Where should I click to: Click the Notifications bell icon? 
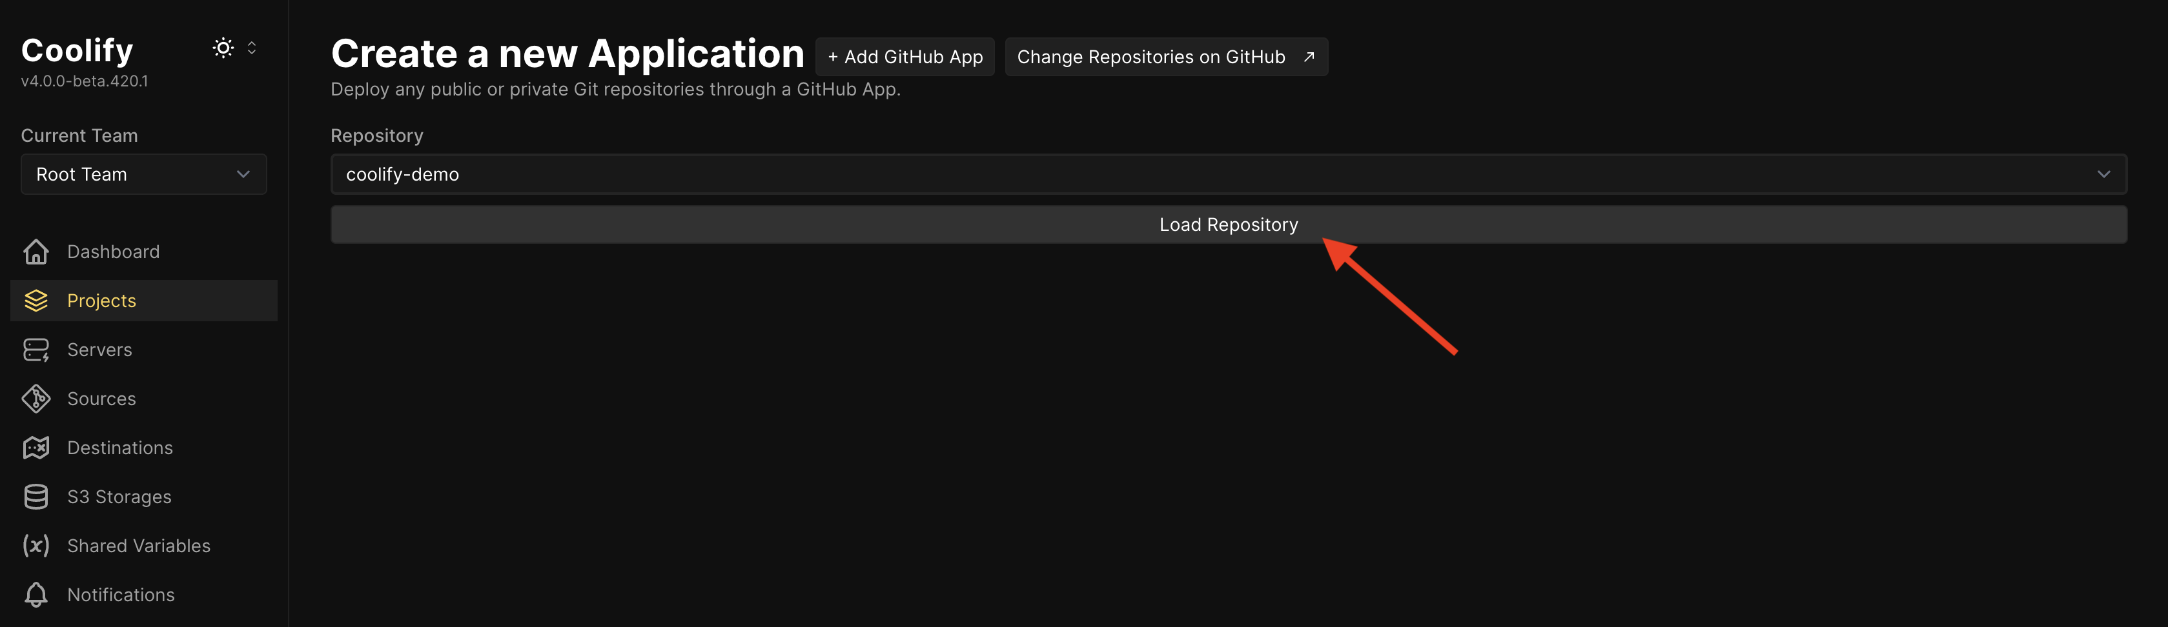pyautogui.click(x=36, y=594)
